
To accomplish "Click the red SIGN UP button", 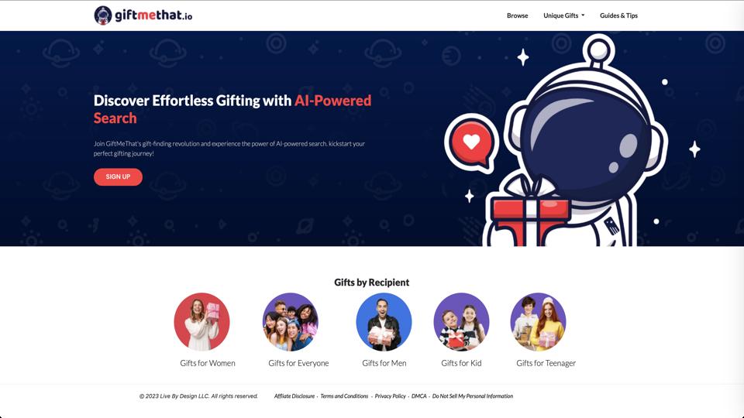I will [118, 176].
